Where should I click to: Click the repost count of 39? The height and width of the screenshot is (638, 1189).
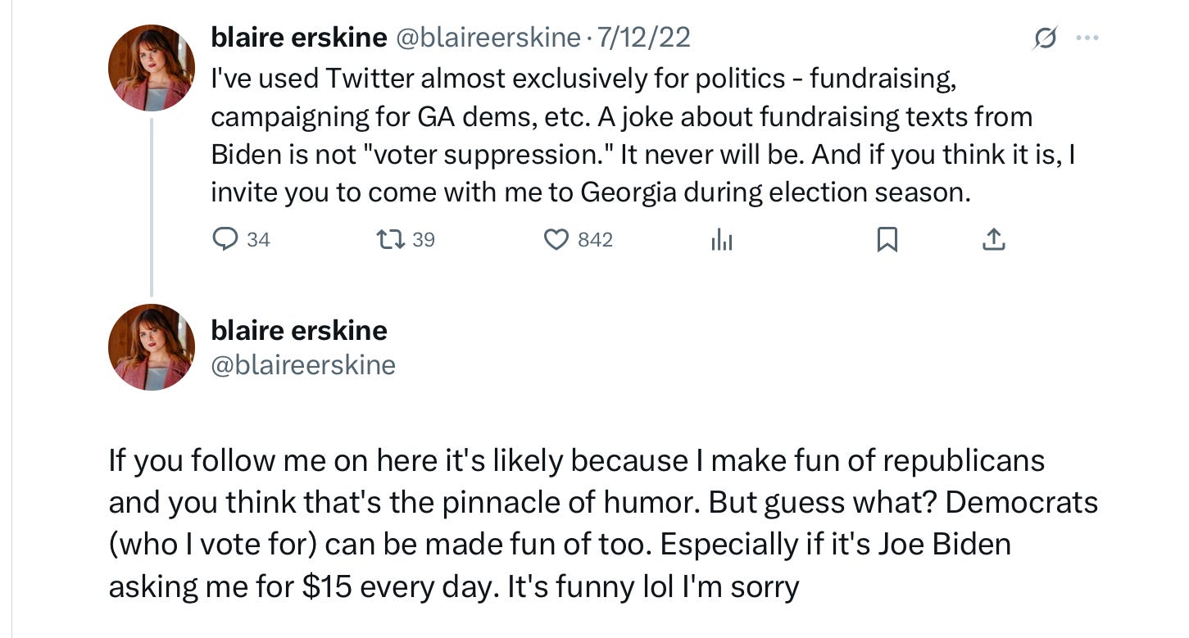point(424,239)
